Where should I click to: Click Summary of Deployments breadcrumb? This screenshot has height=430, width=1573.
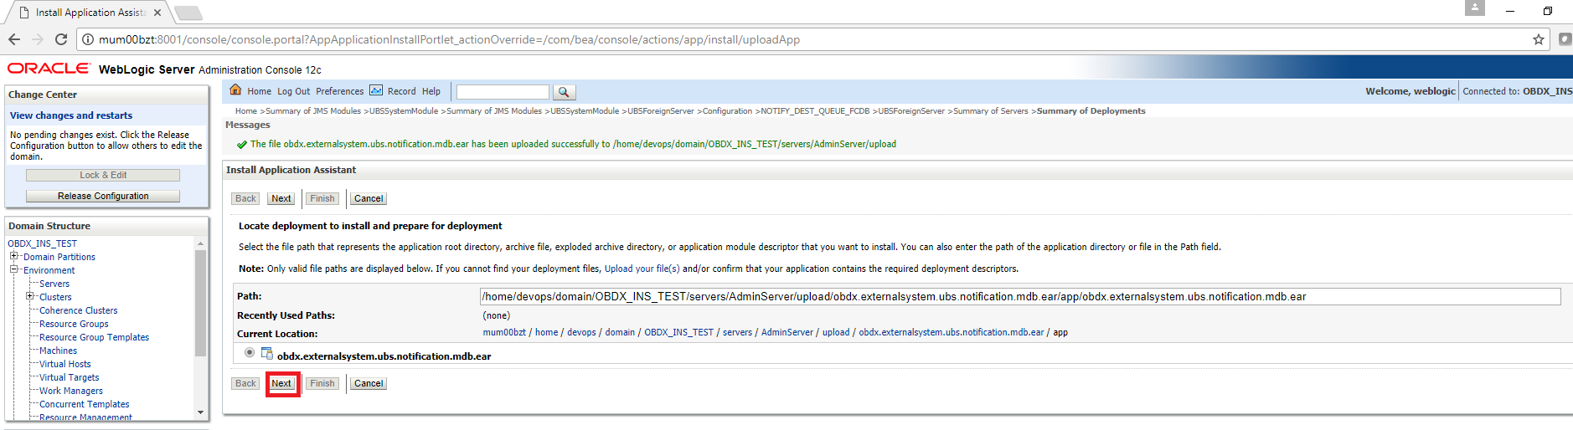1091,110
